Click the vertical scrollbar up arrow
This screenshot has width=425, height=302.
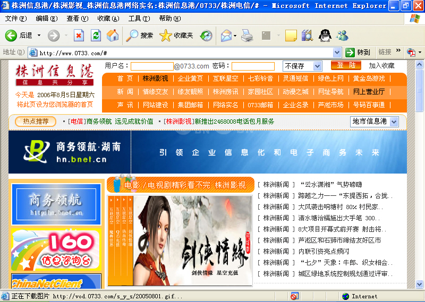point(419,64)
